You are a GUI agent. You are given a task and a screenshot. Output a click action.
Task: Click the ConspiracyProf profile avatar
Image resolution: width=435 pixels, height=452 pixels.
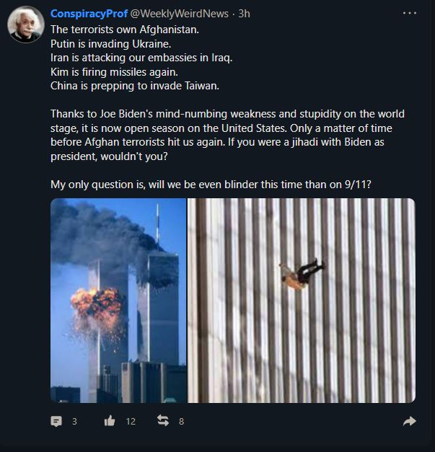pos(26,25)
